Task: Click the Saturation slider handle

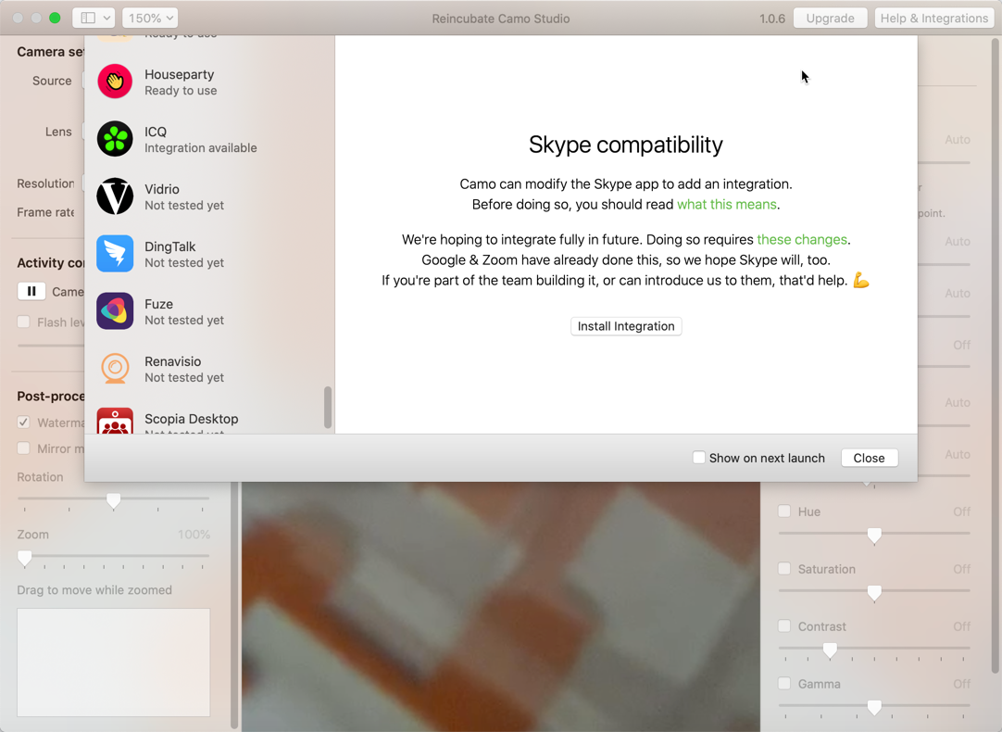Action: tap(874, 593)
